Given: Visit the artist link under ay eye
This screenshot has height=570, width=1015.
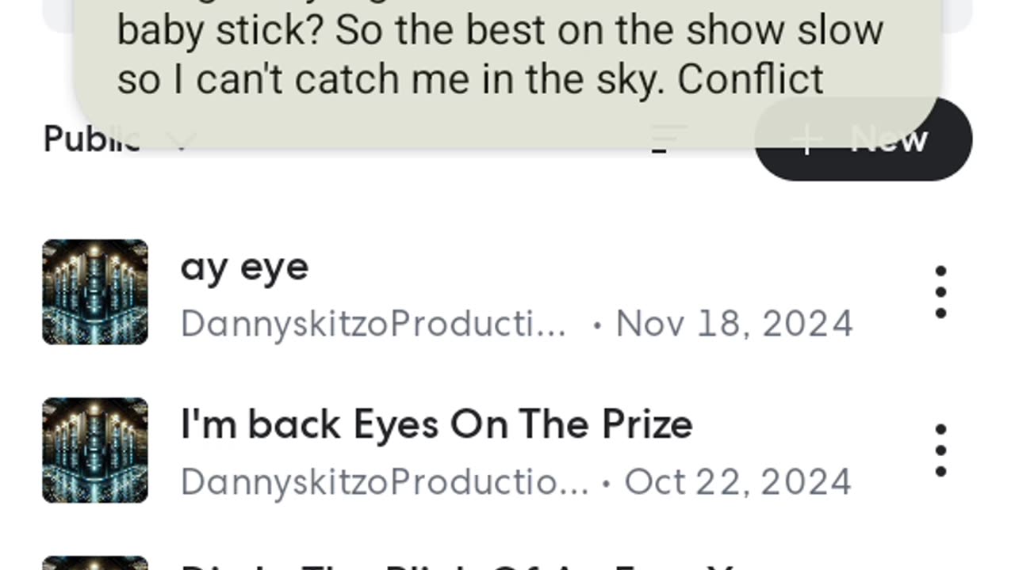Looking at the screenshot, I should pyautogui.click(x=373, y=324).
